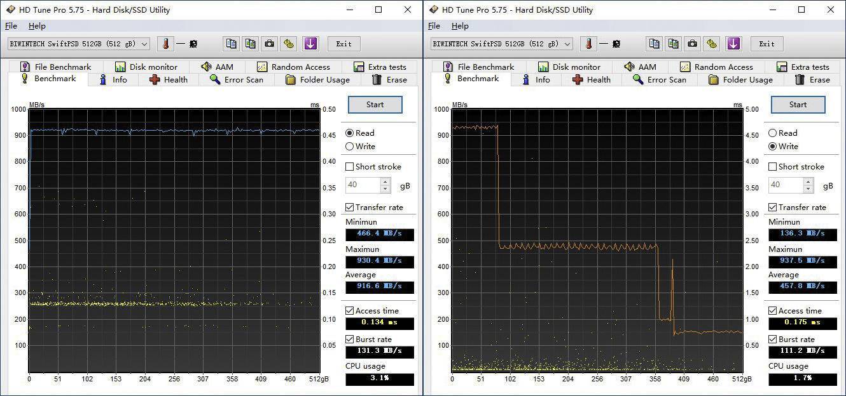Select Benchmark tab in left window

point(48,79)
